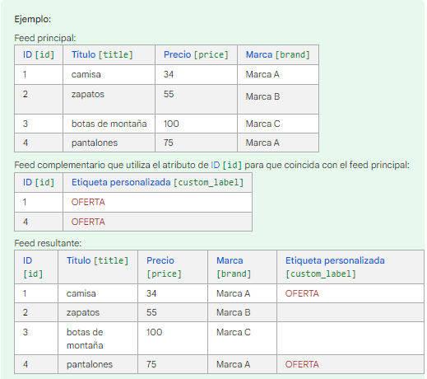Viewport: 427px width, 379px height.
Task: Select 'botas de montaña' in the Feed resultante table
Action: pyautogui.click(x=85, y=339)
